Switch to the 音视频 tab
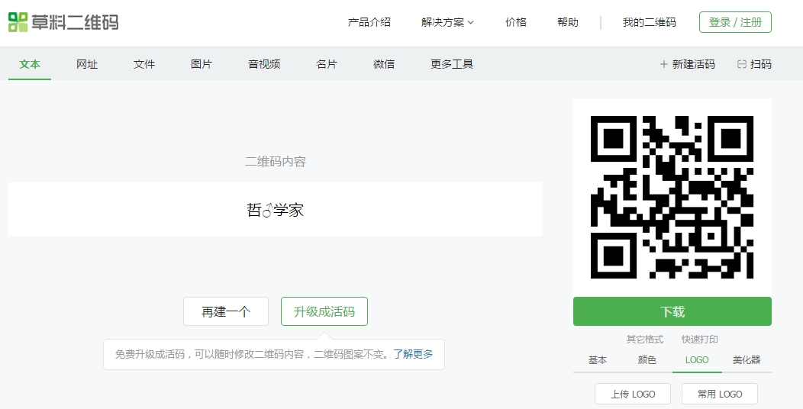Viewport: 803px width, 409px height. [x=264, y=64]
